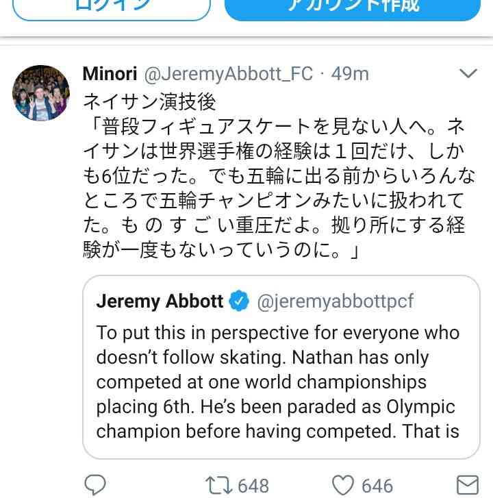493x498 pixels.
Task: Click the Jeremy Abbott quoted author name
Action: click(x=160, y=301)
